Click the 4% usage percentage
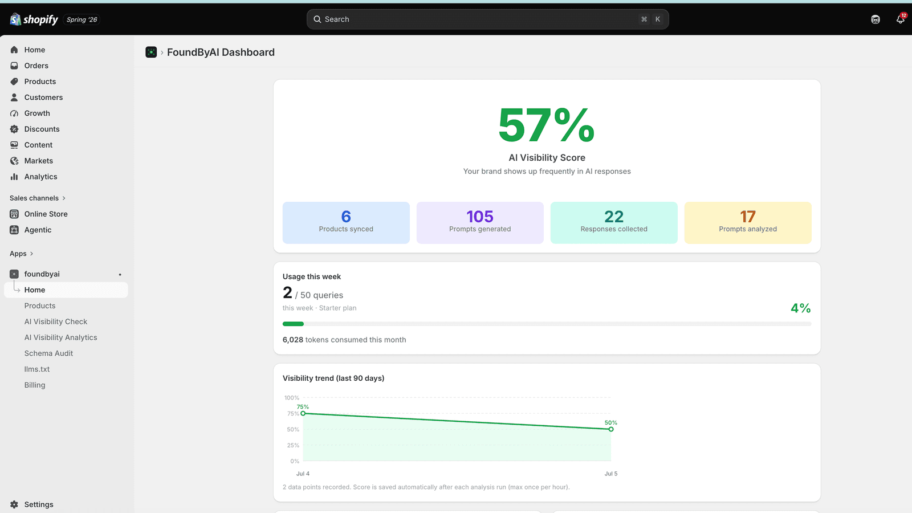Image resolution: width=912 pixels, height=513 pixels. (x=801, y=308)
